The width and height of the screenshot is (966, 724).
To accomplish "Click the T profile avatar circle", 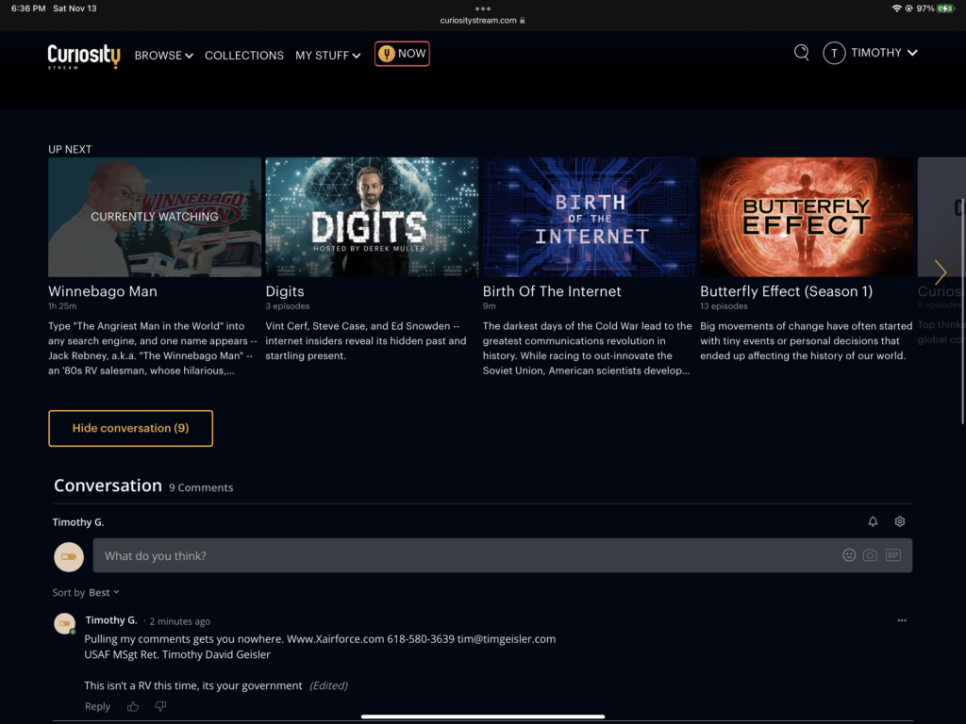I will (834, 53).
